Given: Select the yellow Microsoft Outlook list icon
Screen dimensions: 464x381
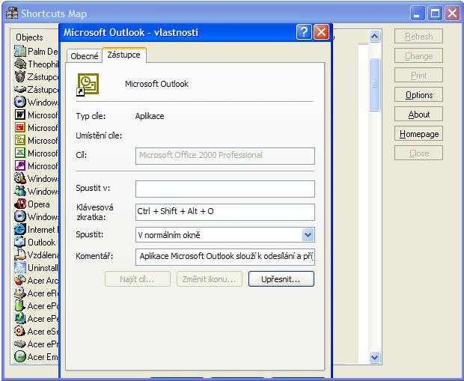Looking at the screenshot, I should coord(20,140).
